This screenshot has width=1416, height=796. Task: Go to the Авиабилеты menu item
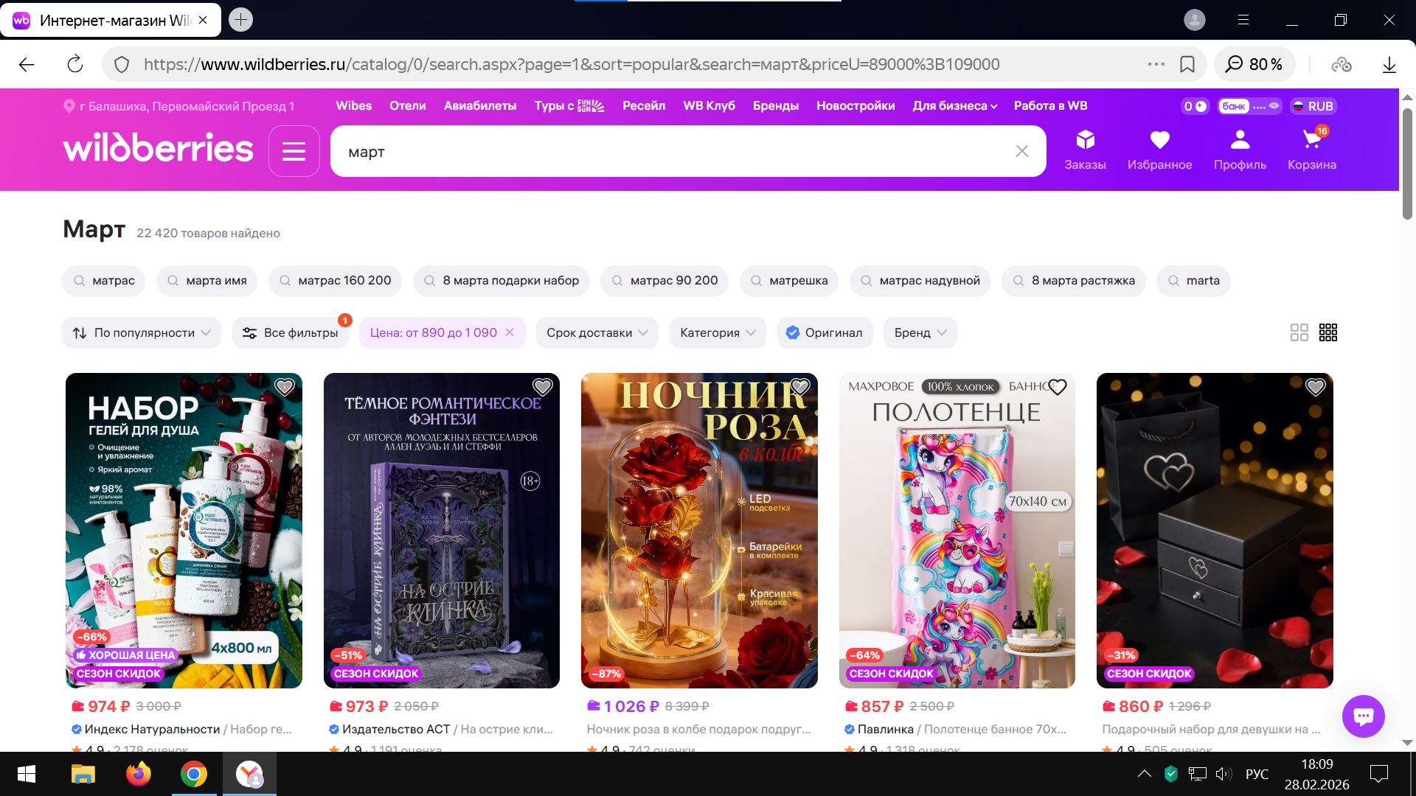point(480,105)
